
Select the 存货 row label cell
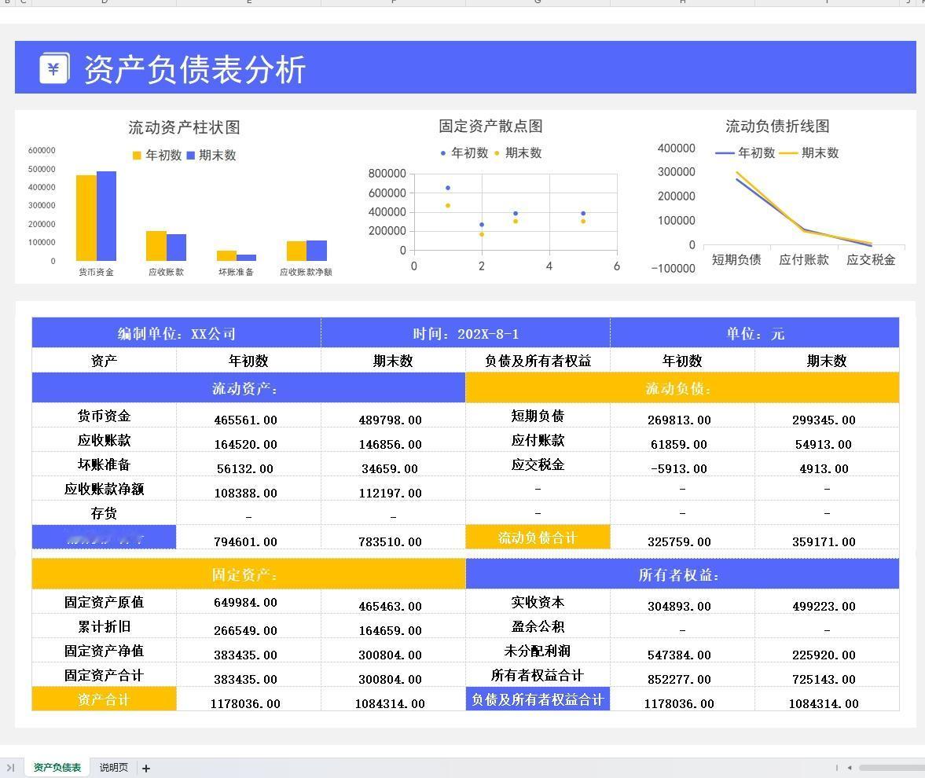coord(104,512)
